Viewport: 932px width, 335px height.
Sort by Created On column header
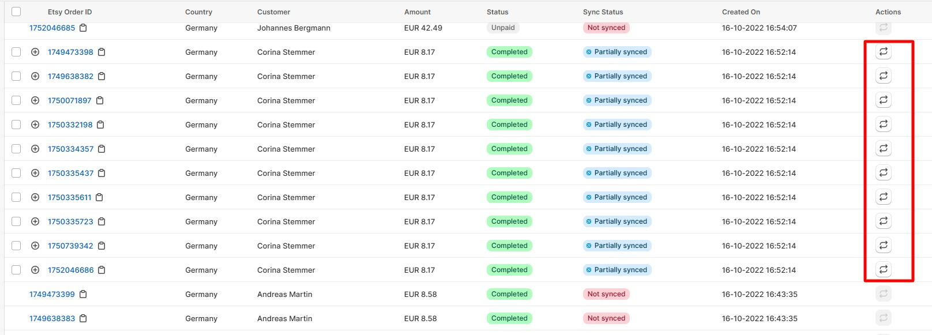pos(741,12)
